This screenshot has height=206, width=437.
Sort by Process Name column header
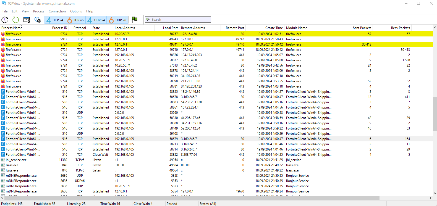tap(12, 28)
